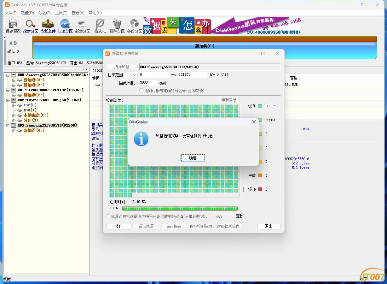387x284 pixels.
Task: Click the Quick Partition (快速分区) icon
Action: (65, 26)
